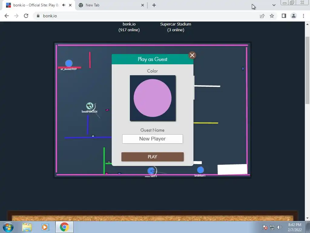
Task: Click the beast124324 player avatar
Action: 90,106
